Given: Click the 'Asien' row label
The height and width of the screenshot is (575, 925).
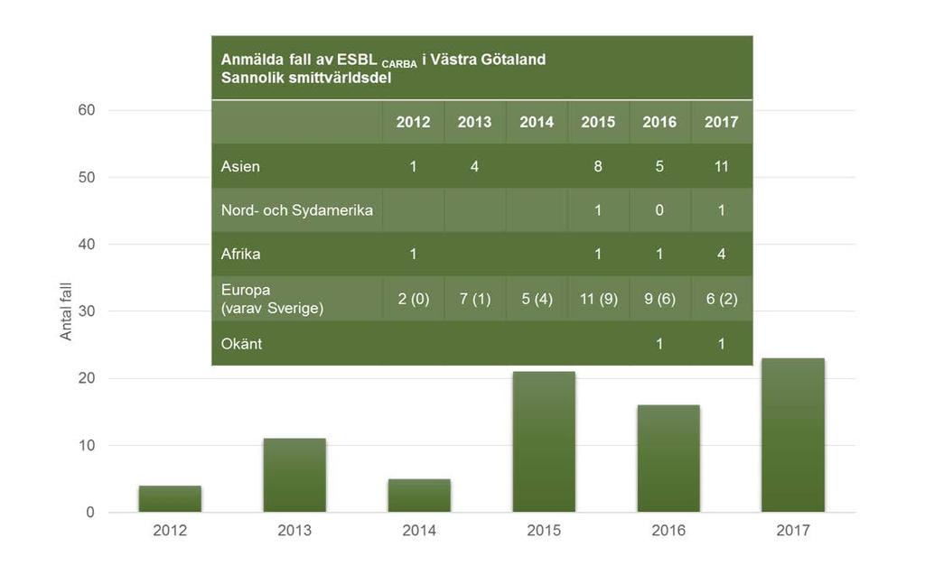Looking at the screenshot, I should pos(240,166).
